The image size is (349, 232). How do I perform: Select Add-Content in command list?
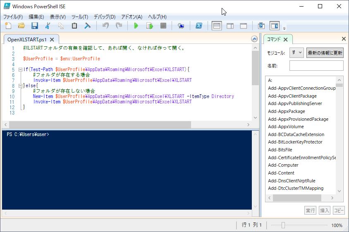[x=281, y=173]
